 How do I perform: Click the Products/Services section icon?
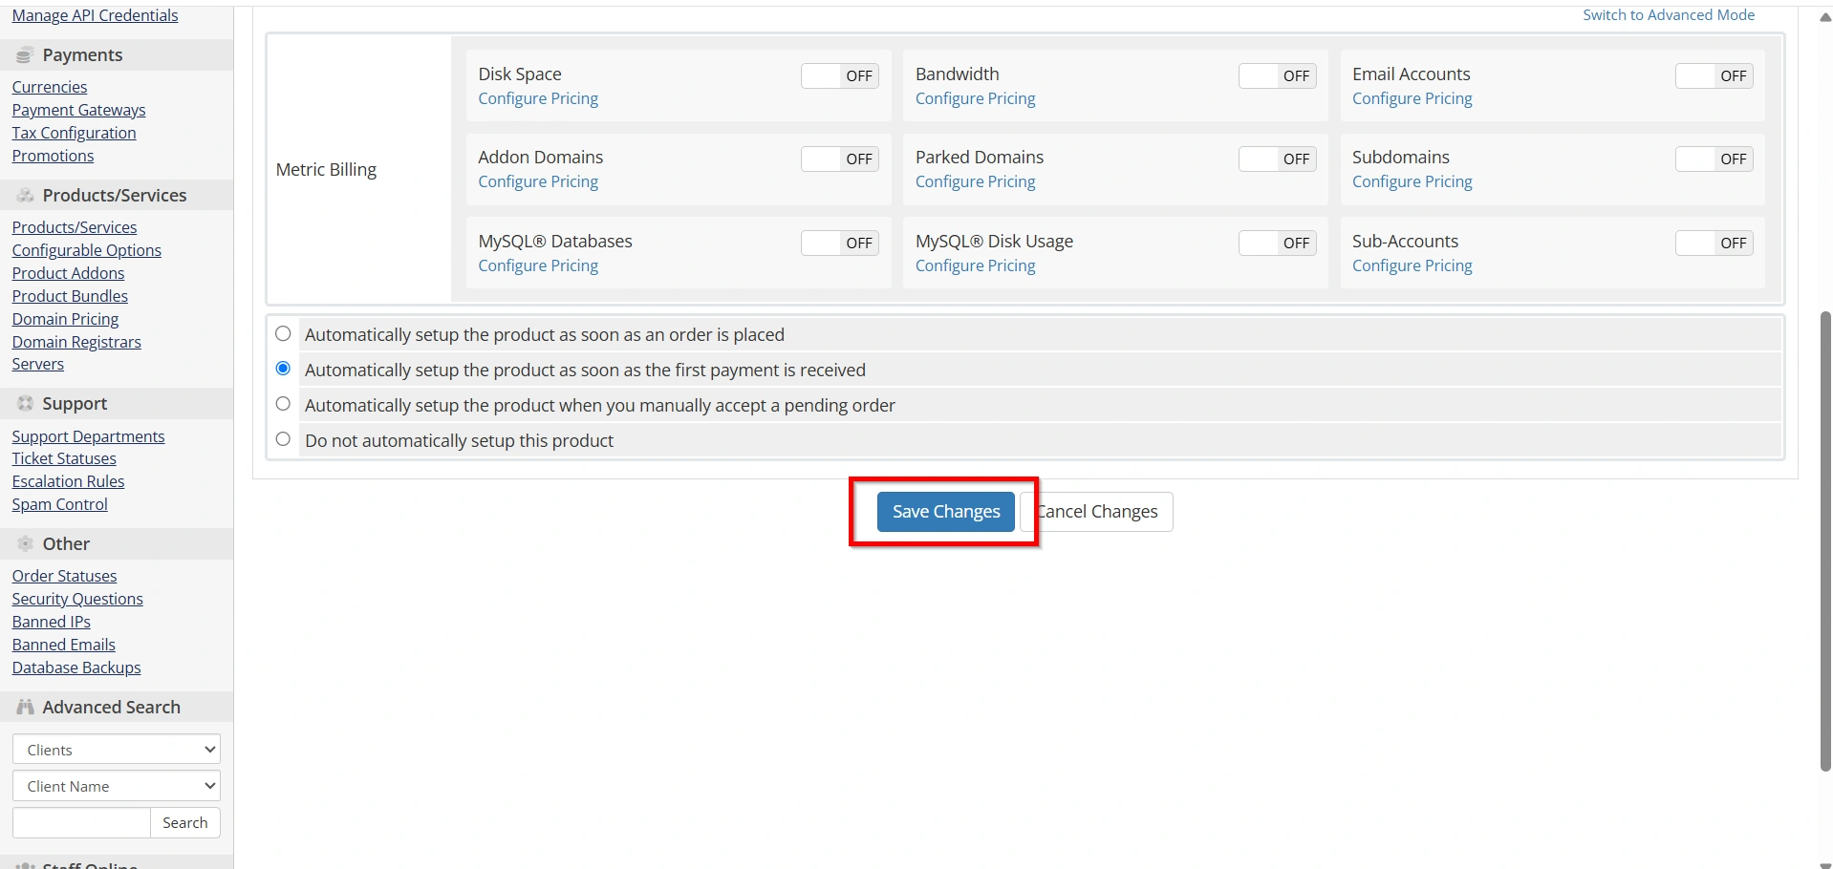tap(25, 196)
